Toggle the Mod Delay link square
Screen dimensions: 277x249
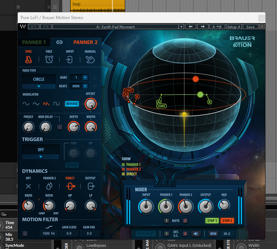pos(60,127)
